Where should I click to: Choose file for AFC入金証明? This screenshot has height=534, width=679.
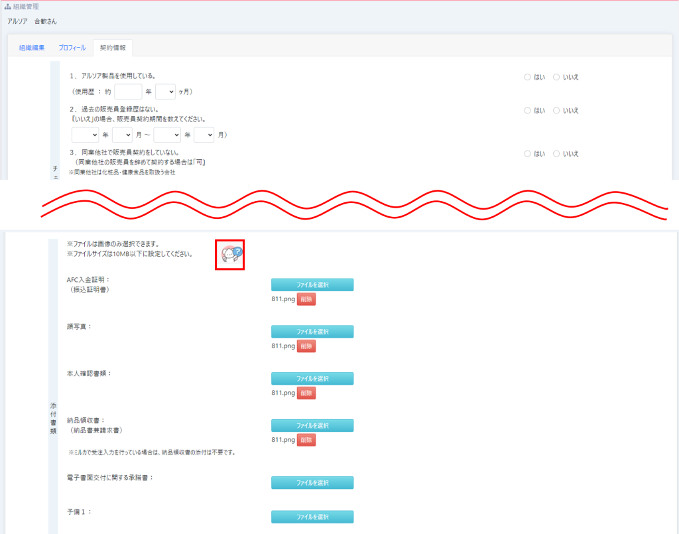click(312, 285)
